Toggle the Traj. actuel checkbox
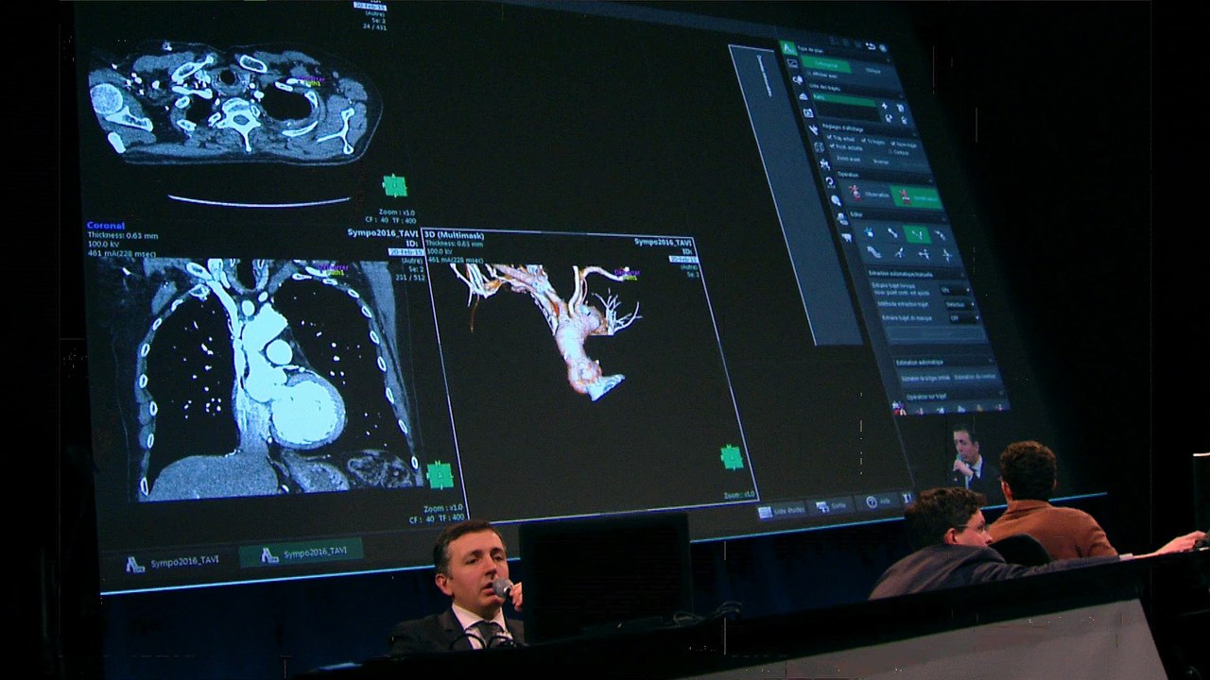1210x680 pixels. click(830, 137)
